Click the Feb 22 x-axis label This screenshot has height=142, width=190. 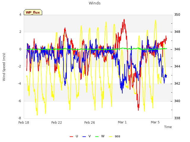pyautogui.click(x=57, y=122)
